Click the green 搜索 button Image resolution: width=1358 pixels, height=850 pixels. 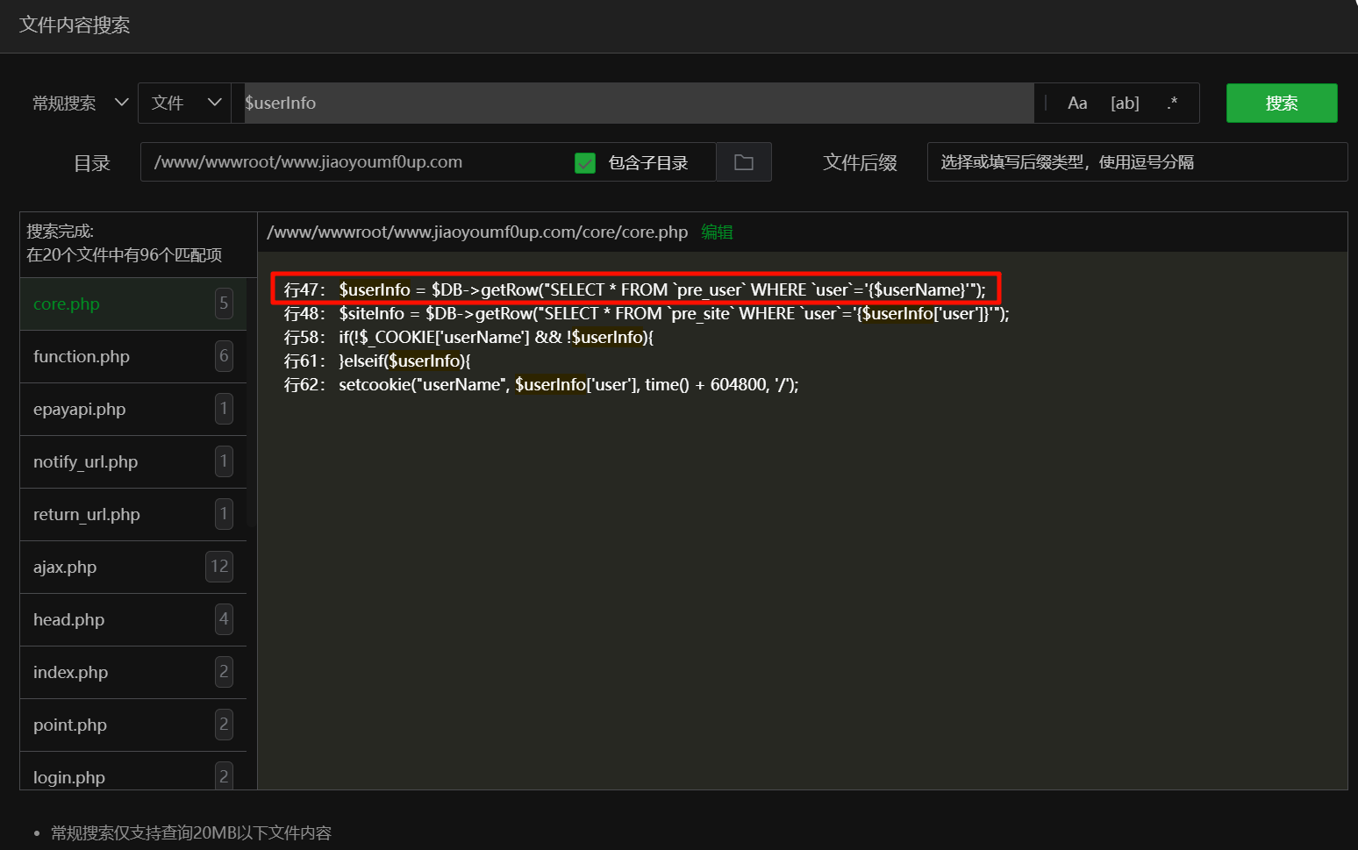point(1281,104)
